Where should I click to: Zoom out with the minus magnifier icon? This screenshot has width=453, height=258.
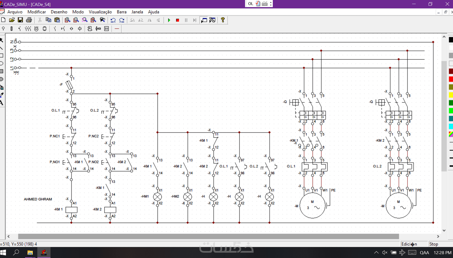[x=76, y=20]
